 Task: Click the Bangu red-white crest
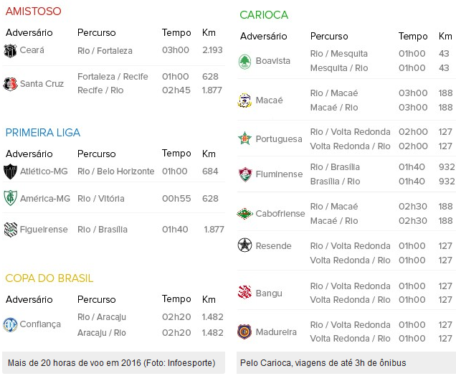click(x=244, y=292)
